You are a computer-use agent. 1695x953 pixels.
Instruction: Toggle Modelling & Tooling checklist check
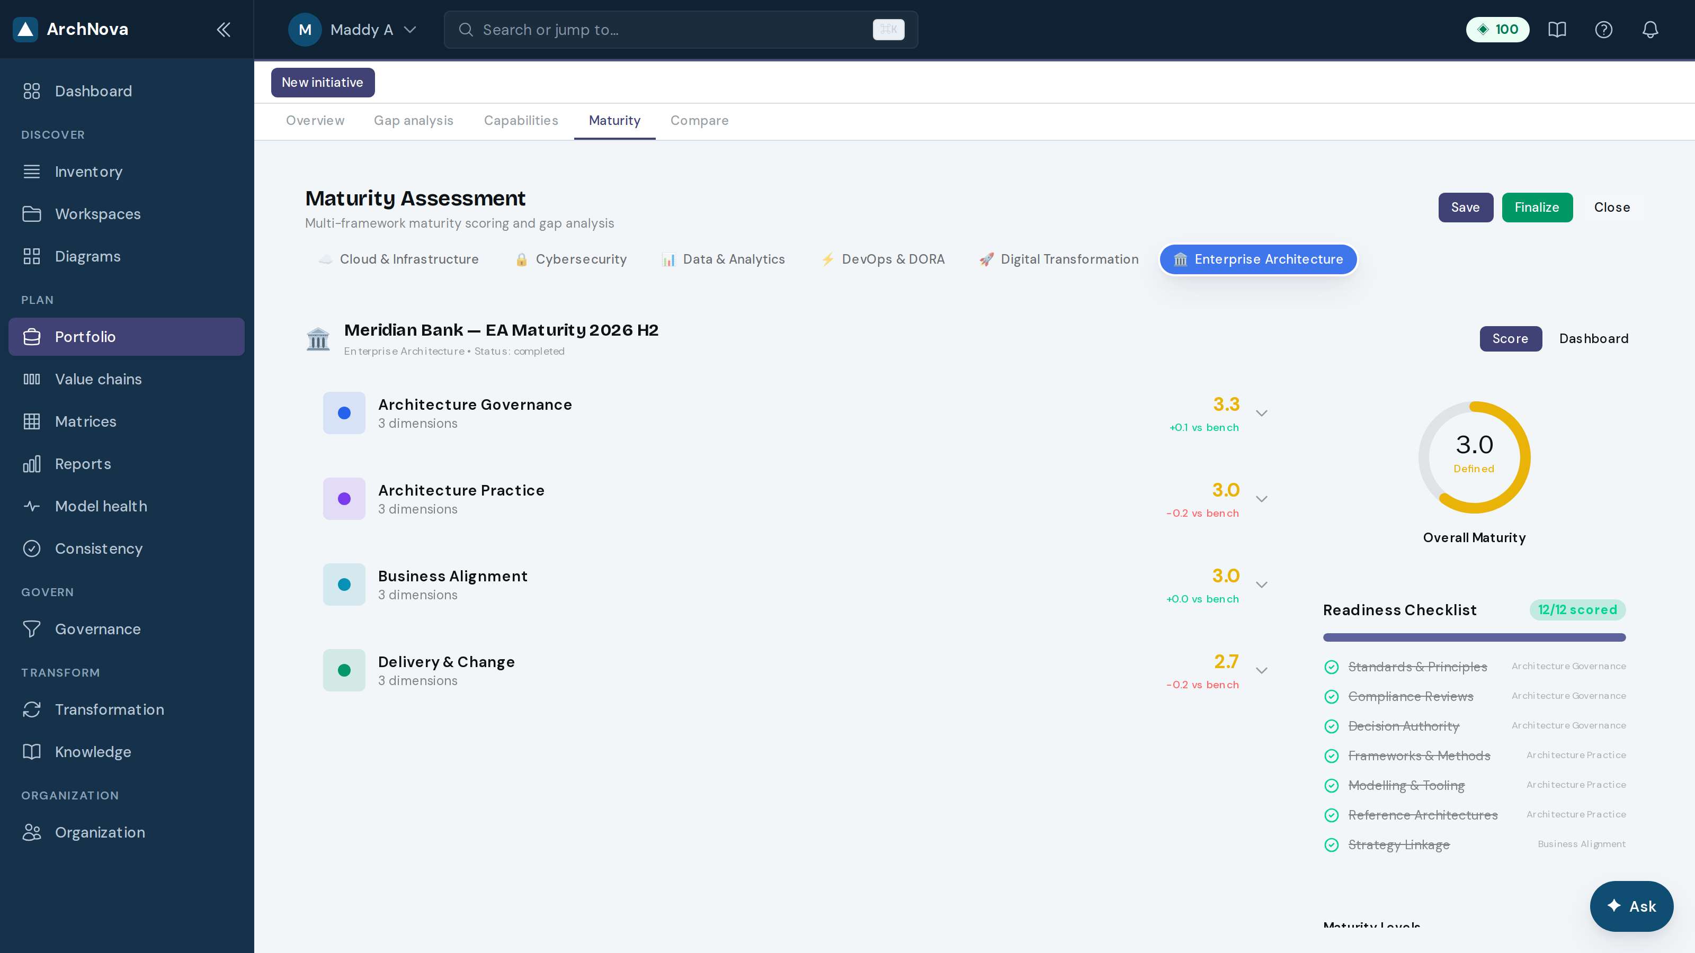[x=1331, y=785]
